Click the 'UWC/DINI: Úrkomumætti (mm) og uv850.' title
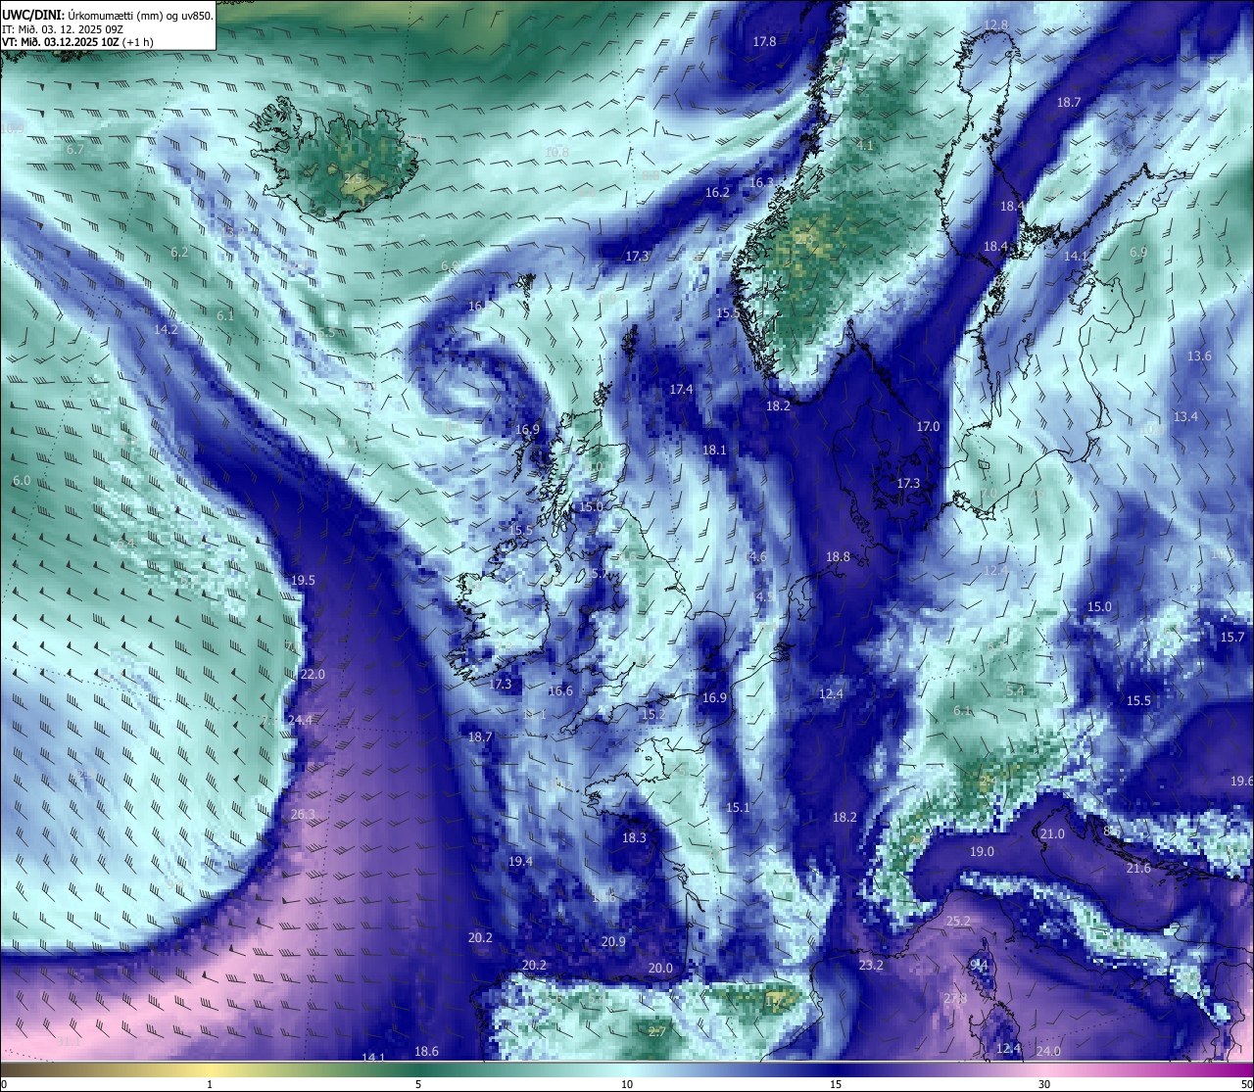This screenshot has width=1254, height=1092. (108, 16)
